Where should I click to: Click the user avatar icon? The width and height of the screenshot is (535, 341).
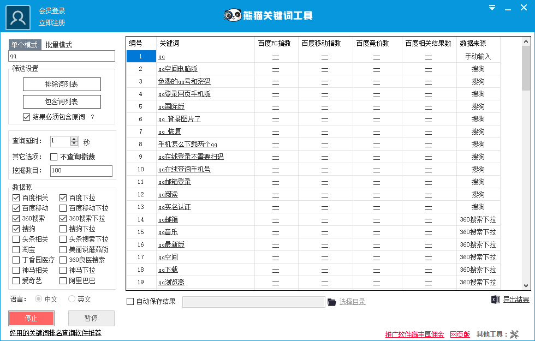coord(17,17)
